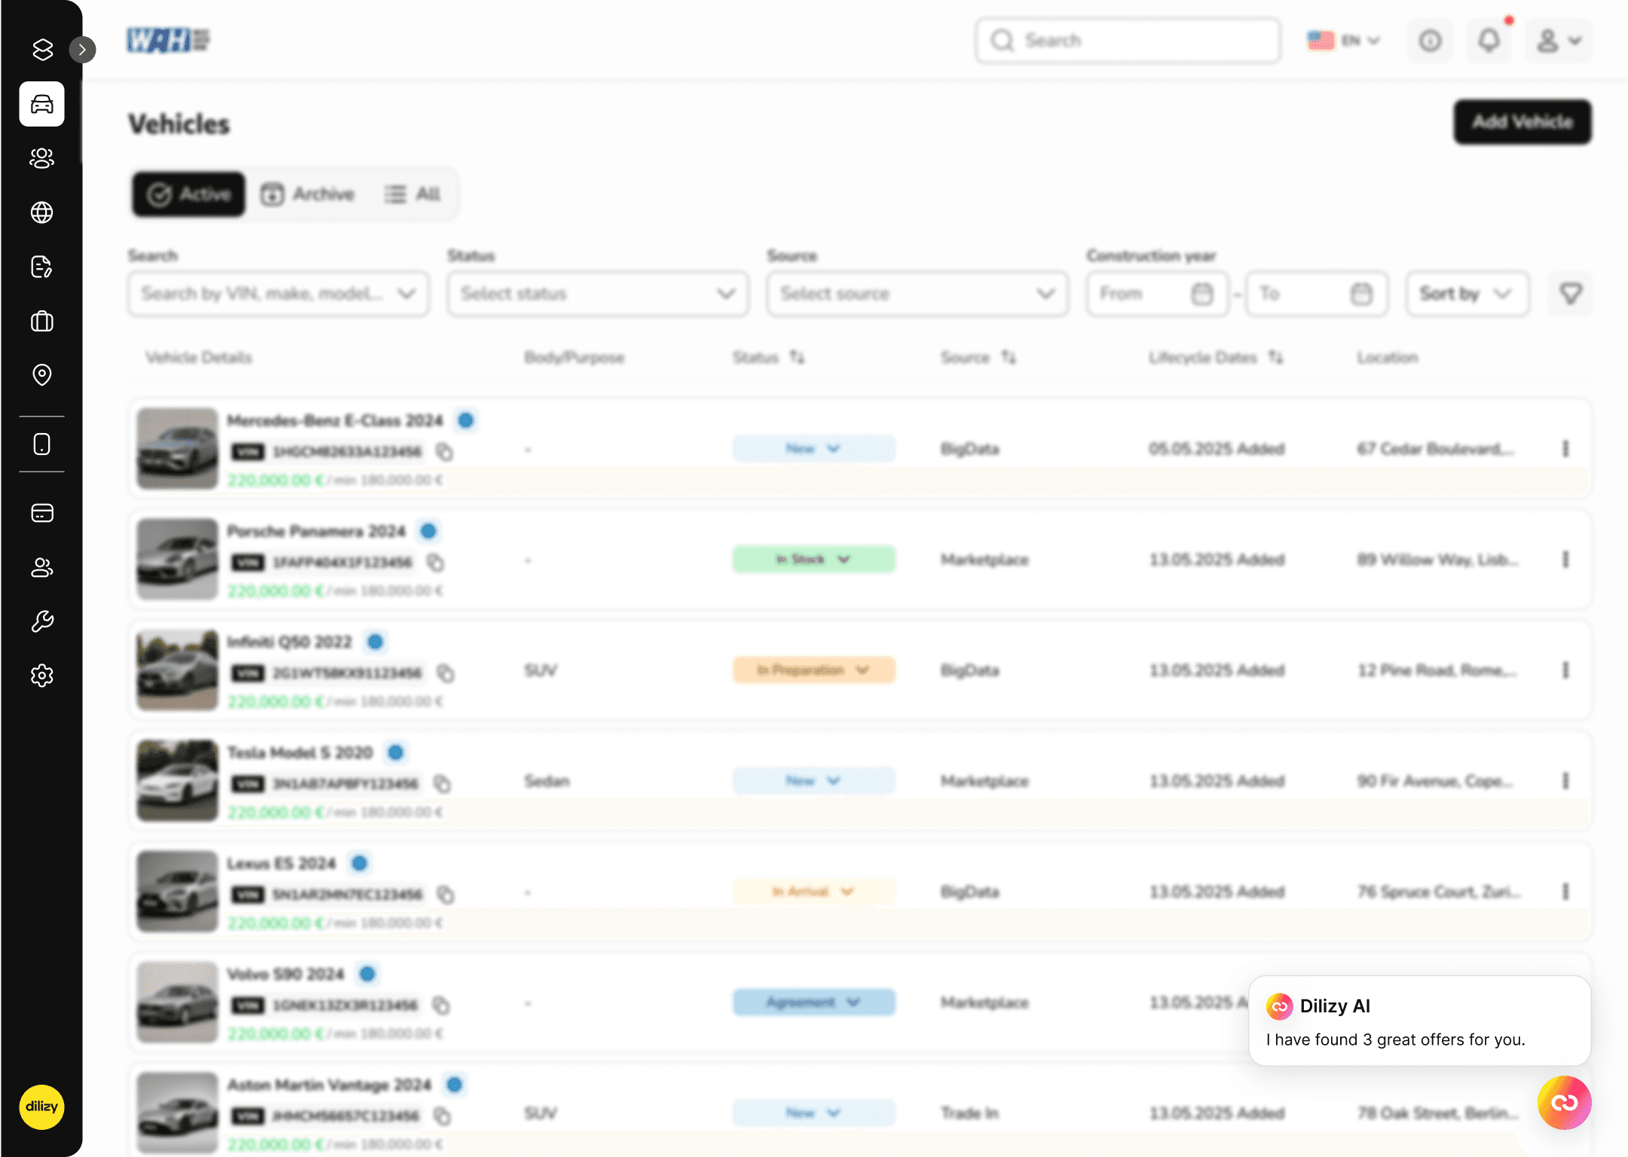Sort table by Lifecycle Dates column
This screenshot has height=1157, width=1628.
click(1275, 357)
